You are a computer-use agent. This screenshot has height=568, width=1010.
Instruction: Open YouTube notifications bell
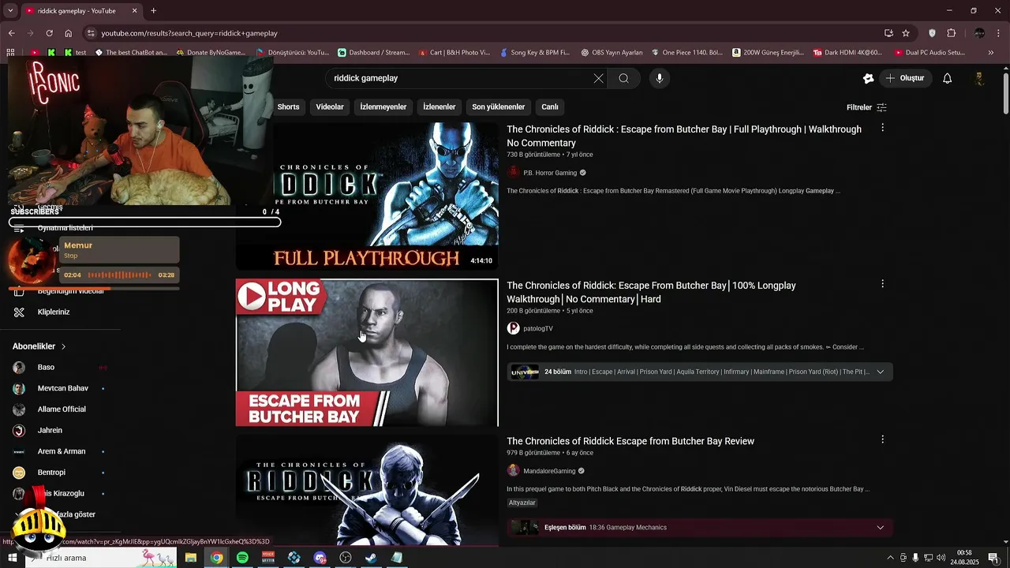pos(948,78)
